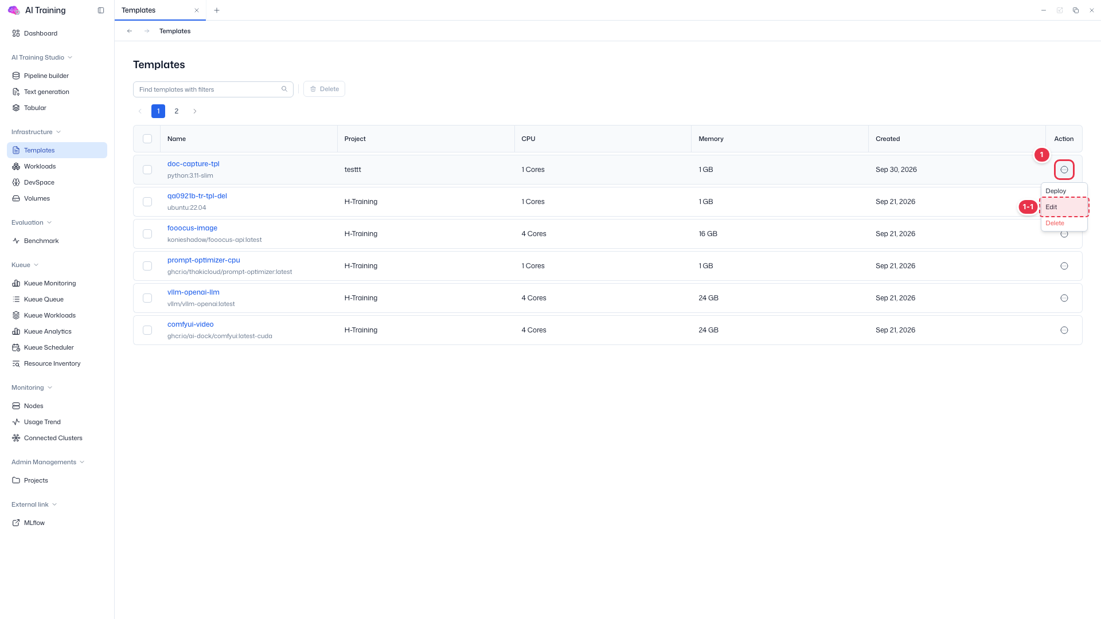Screen dimensions: 1101x619
Task: Open the action menu for comfyui-video
Action: (x=1064, y=330)
